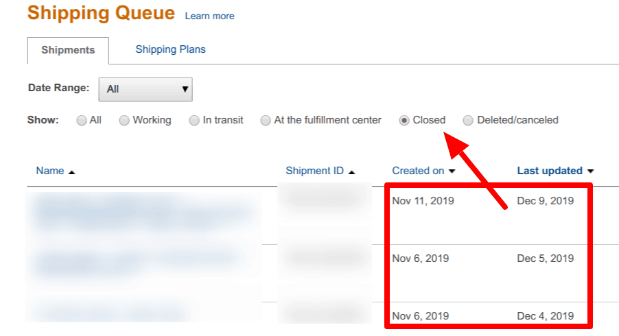619x336 pixels.
Task: Click the sort arrow beside Shipment ID
Action: coord(351,171)
